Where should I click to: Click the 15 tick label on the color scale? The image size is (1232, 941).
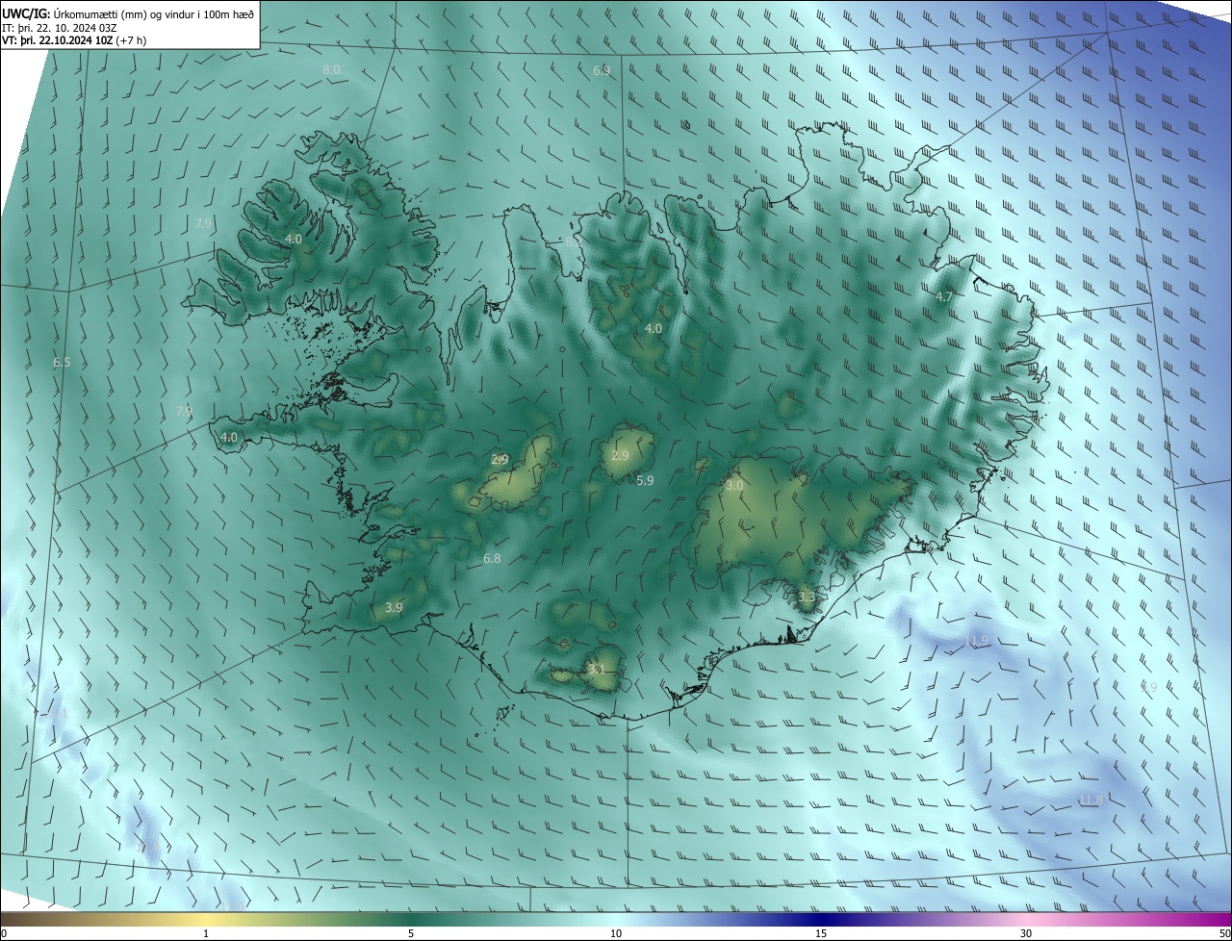coord(821,934)
